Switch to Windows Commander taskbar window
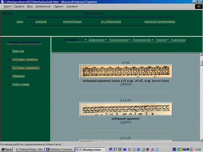Screen dimensions: 203x152 click(59, 149)
